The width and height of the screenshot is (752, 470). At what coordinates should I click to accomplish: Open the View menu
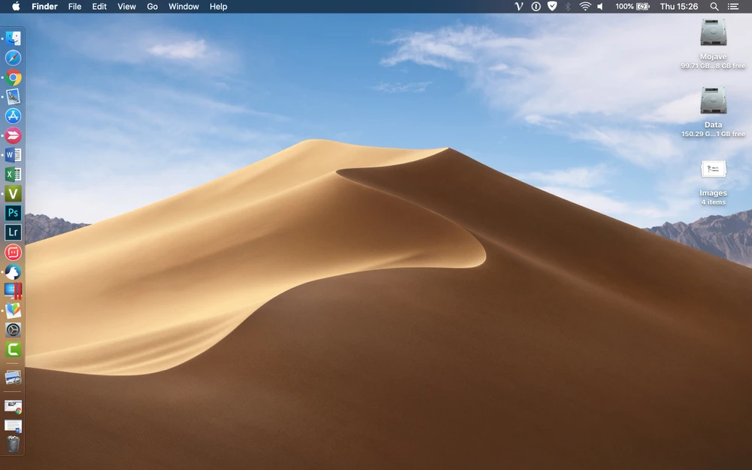(126, 7)
